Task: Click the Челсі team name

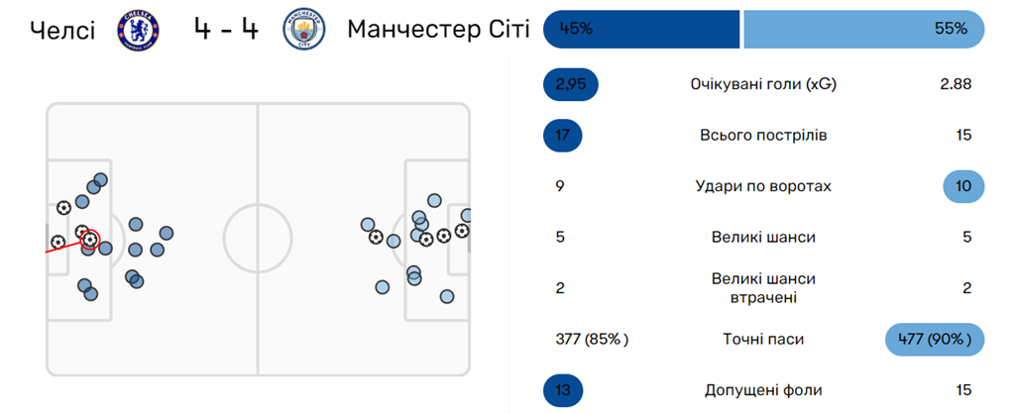Action: (62, 30)
